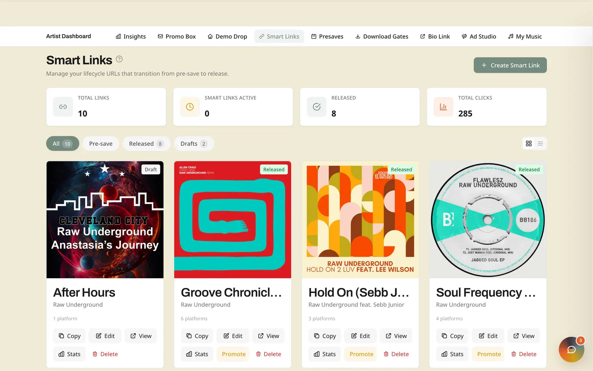This screenshot has height=371, width=593.
Task: Click the Soul Frequency … title
Action: (486, 292)
